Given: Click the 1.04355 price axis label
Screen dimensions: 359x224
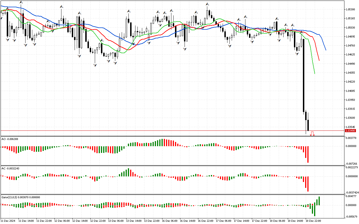Looking at the screenshot, I should click(351, 73).
